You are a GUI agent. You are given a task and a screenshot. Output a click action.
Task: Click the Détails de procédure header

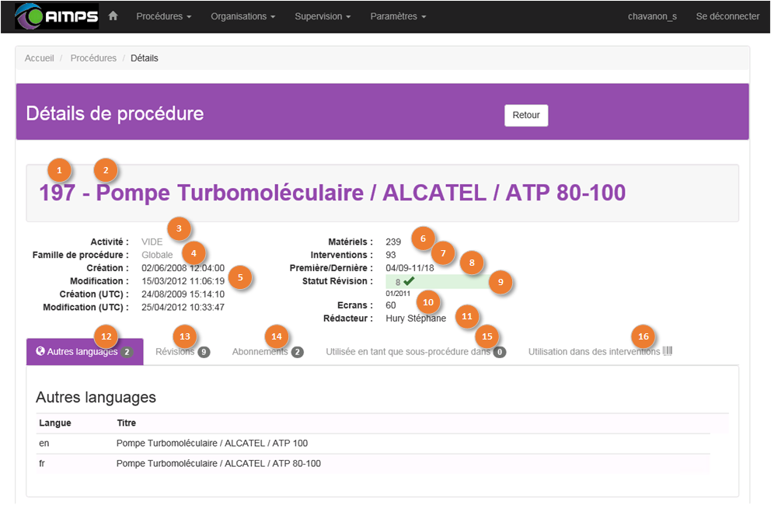pyautogui.click(x=115, y=113)
